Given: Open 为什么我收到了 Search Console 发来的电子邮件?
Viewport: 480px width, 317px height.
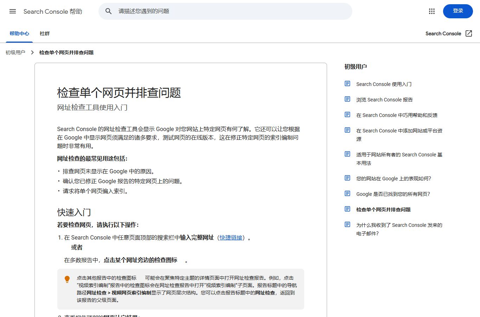Looking at the screenshot, I should [399, 229].
